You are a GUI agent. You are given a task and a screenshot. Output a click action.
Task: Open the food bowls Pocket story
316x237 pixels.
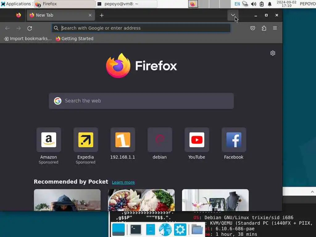pyautogui.click(x=141, y=200)
